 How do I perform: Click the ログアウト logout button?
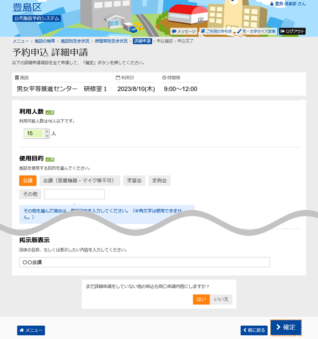292,31
